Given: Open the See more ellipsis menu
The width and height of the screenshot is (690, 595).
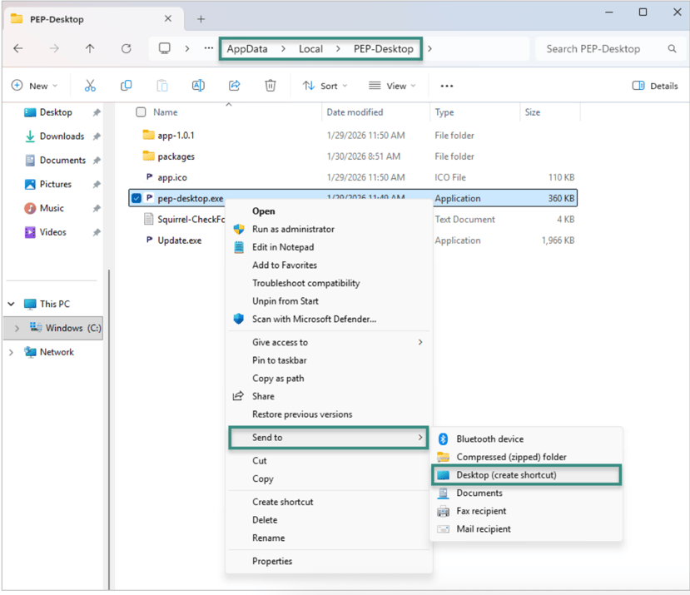Looking at the screenshot, I should click(446, 86).
